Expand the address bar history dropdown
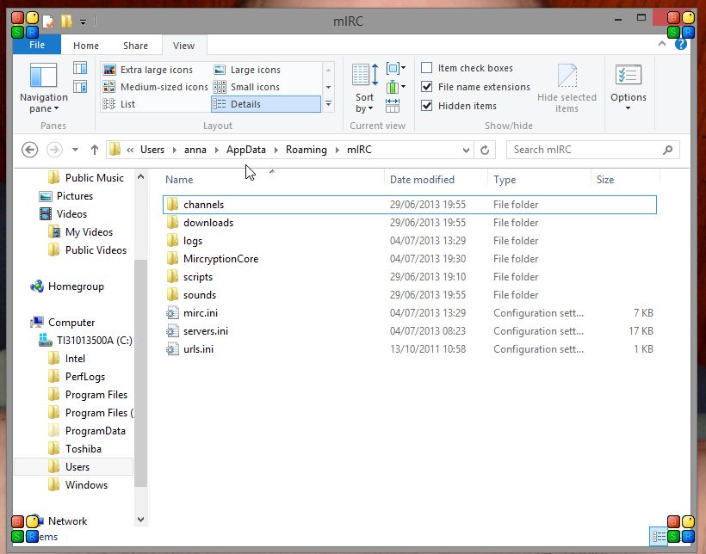The image size is (706, 554). point(466,150)
